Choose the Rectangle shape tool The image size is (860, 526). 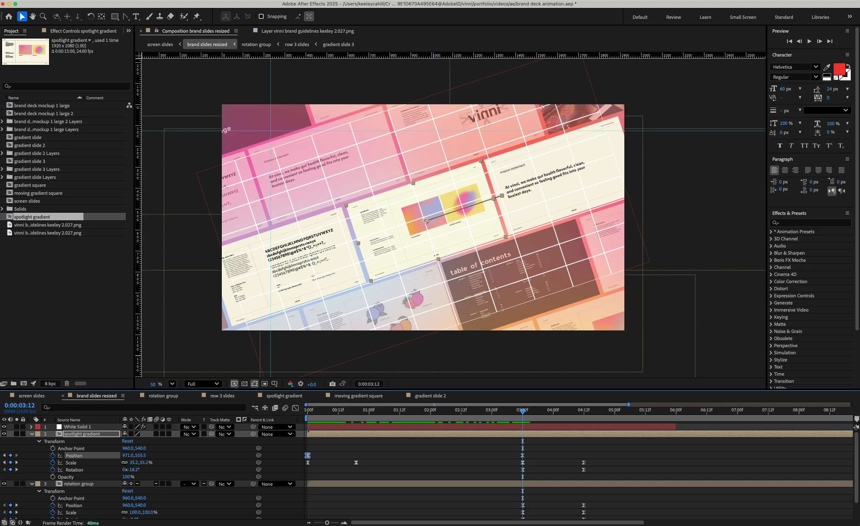[x=114, y=16]
